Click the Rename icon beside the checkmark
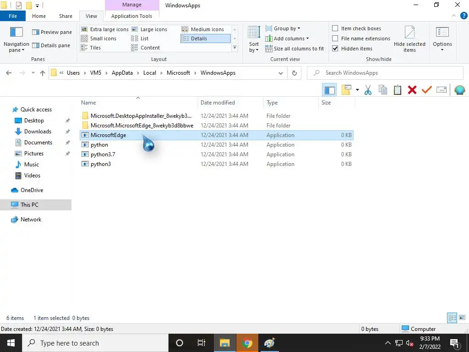Viewport: 469px width, 352px height. [441, 89]
